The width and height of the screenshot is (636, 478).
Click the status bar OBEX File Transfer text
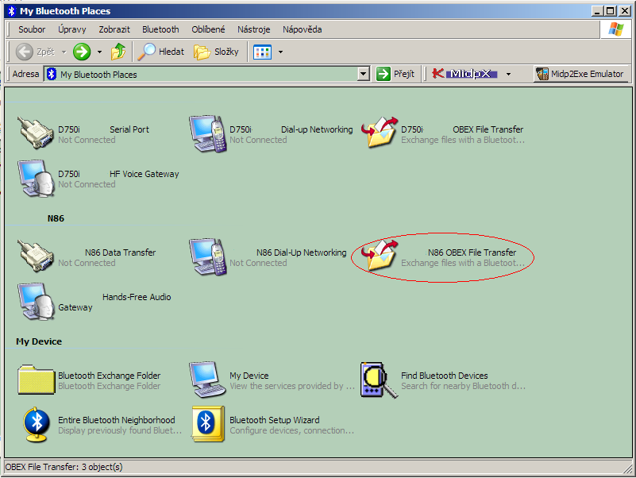pyautogui.click(x=64, y=467)
